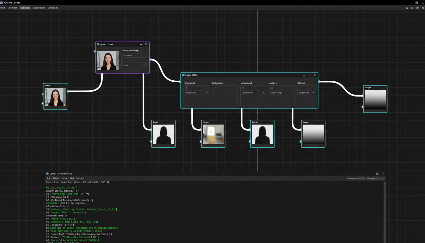Click the Qwen Loader node header icon
Viewport: 425px width, 243px height.
98,44
